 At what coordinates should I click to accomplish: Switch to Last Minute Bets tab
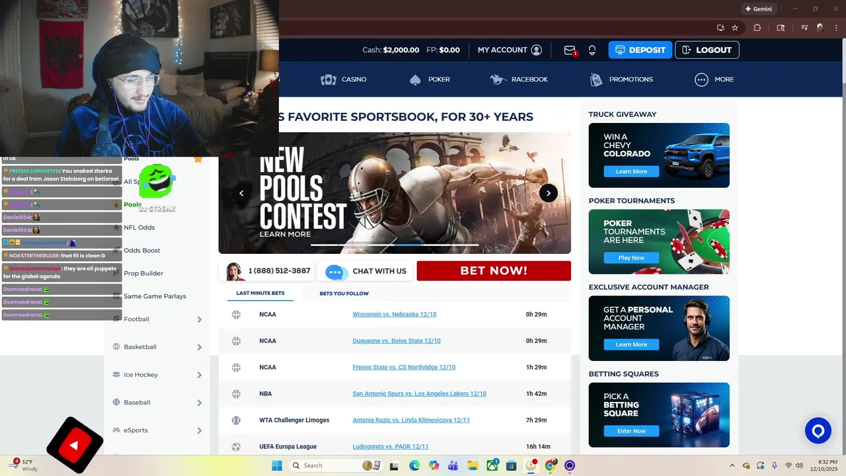(x=260, y=293)
